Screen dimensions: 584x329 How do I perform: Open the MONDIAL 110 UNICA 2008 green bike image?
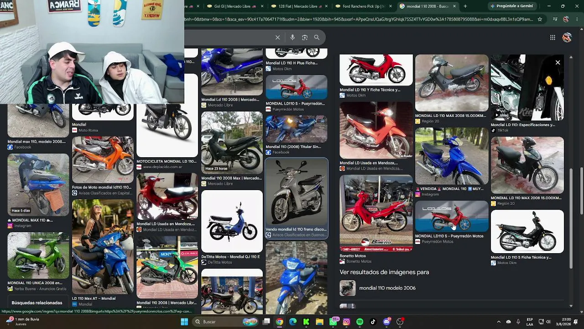click(x=38, y=255)
